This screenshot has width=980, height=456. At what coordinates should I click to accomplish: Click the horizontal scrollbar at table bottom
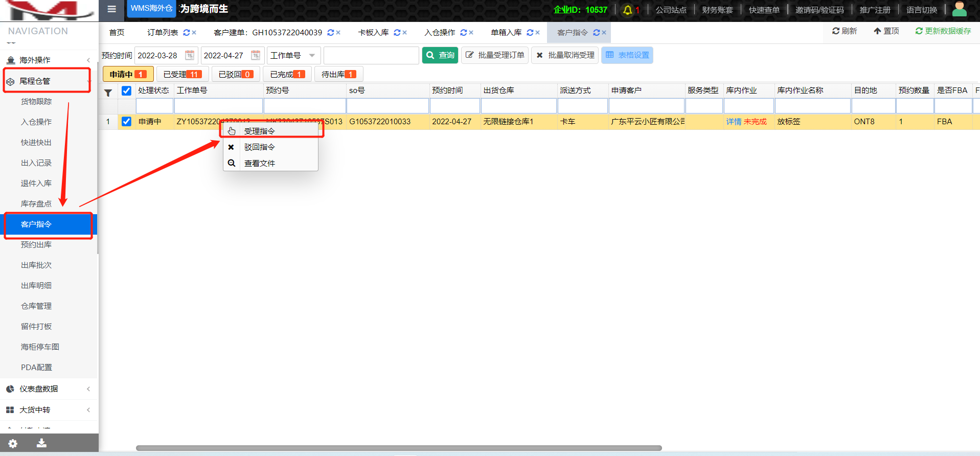[399, 448]
